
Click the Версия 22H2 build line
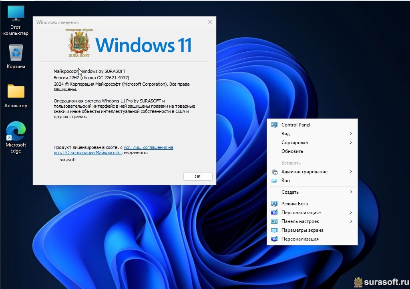coord(91,78)
